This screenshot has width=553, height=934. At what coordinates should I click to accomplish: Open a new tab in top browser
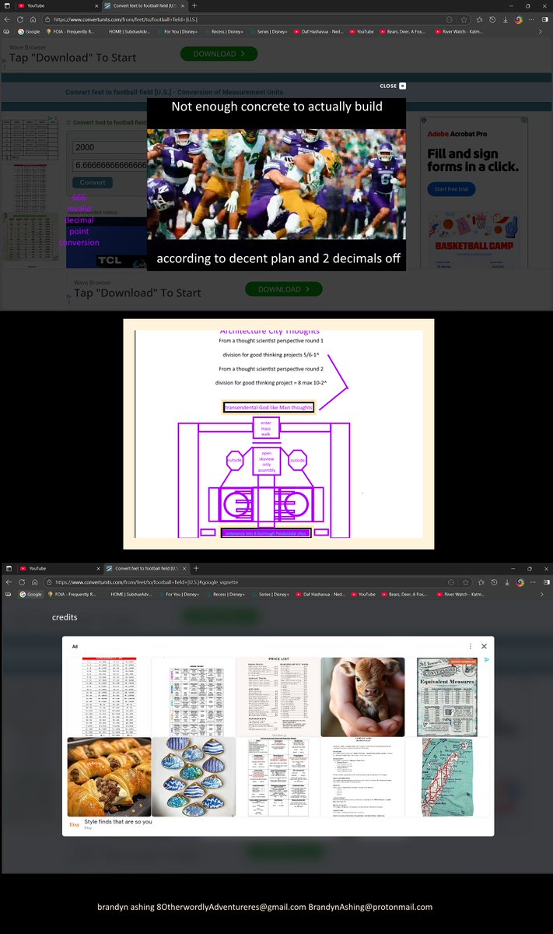click(x=195, y=5)
